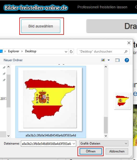The width and height of the screenshot is (137, 160).
Task: Expand the Dateiname dropdown arrow
Action: click(x=74, y=144)
